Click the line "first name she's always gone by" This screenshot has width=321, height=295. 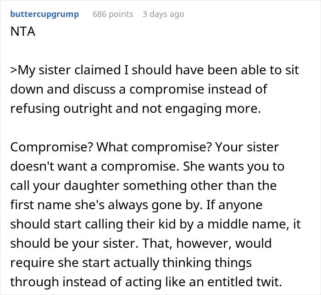[x=136, y=205]
